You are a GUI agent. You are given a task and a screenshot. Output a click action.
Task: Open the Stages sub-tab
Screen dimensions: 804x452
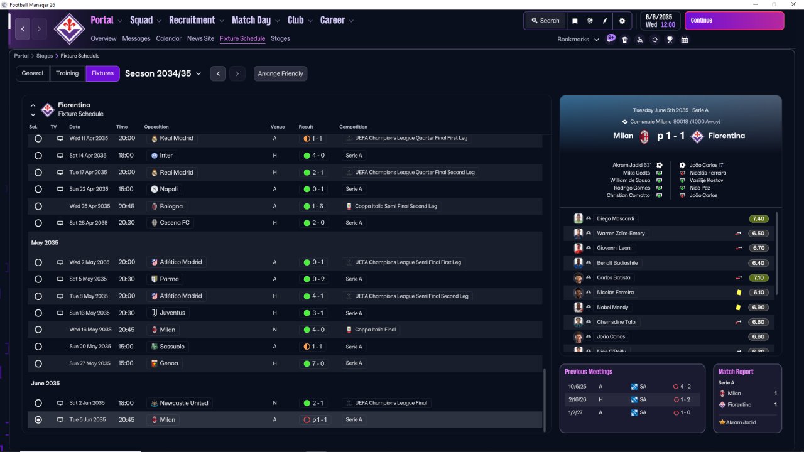[280, 38]
